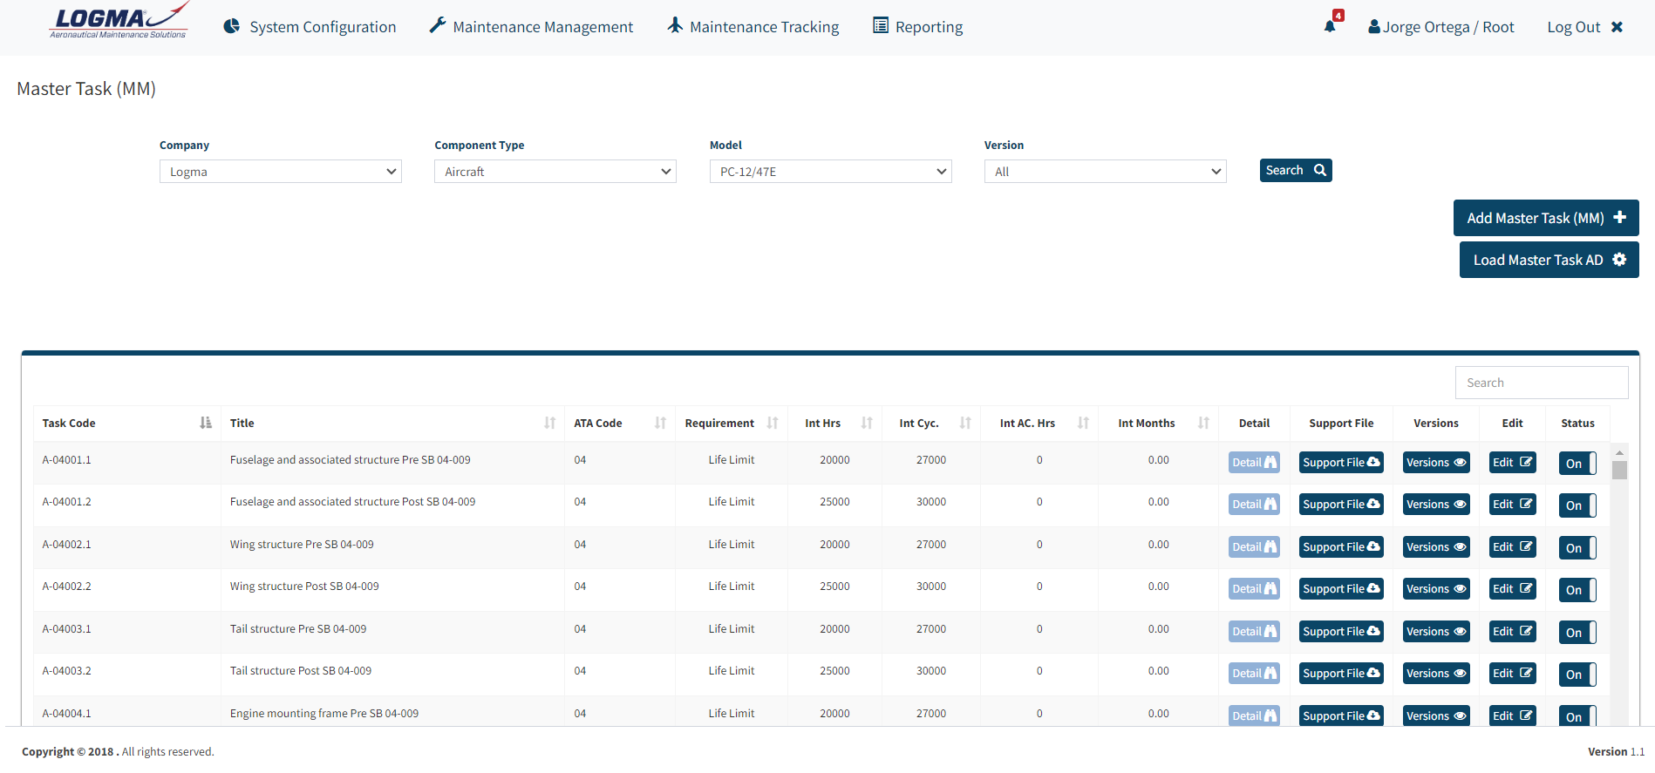Viewport: 1655px width, 773px height.
Task: Click Engine mounting frame Pre SB 04-009
Action: (x=324, y=714)
